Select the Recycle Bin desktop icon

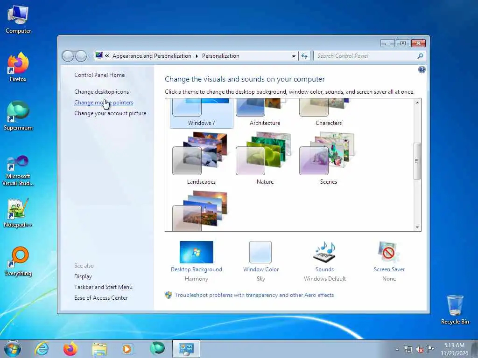point(455,310)
